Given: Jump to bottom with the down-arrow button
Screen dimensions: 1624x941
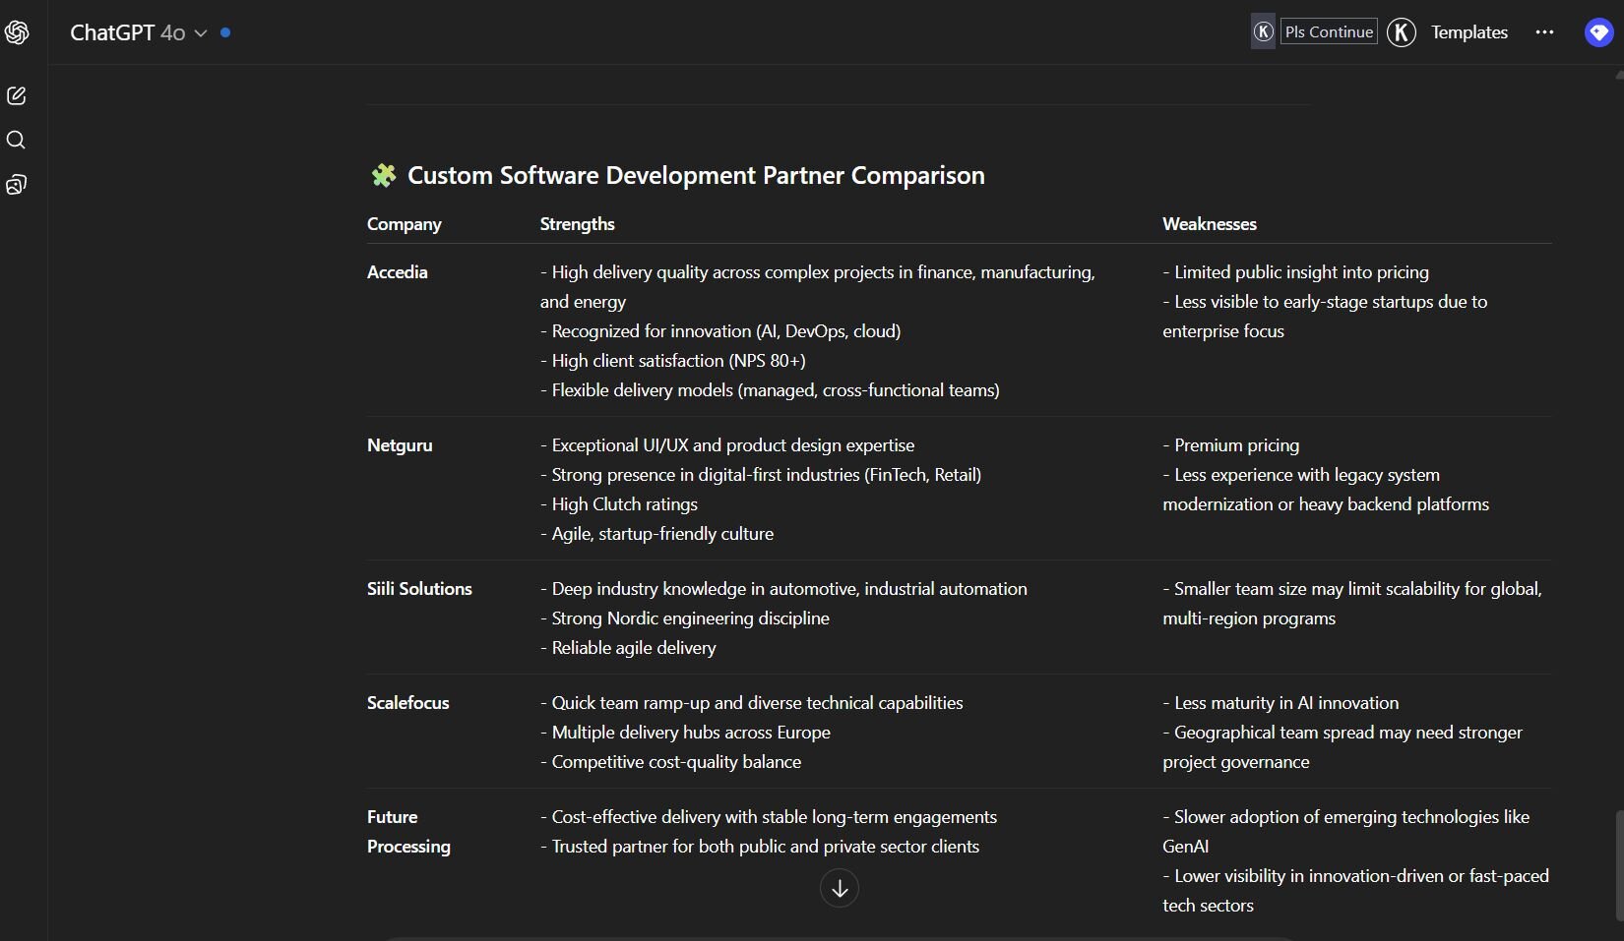Looking at the screenshot, I should (840, 889).
